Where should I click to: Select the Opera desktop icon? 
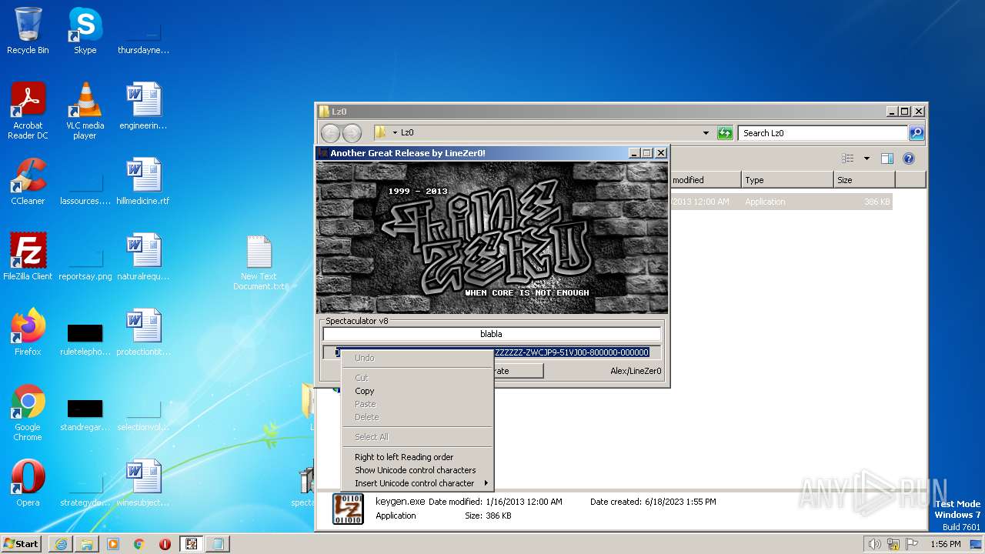pyautogui.click(x=28, y=483)
